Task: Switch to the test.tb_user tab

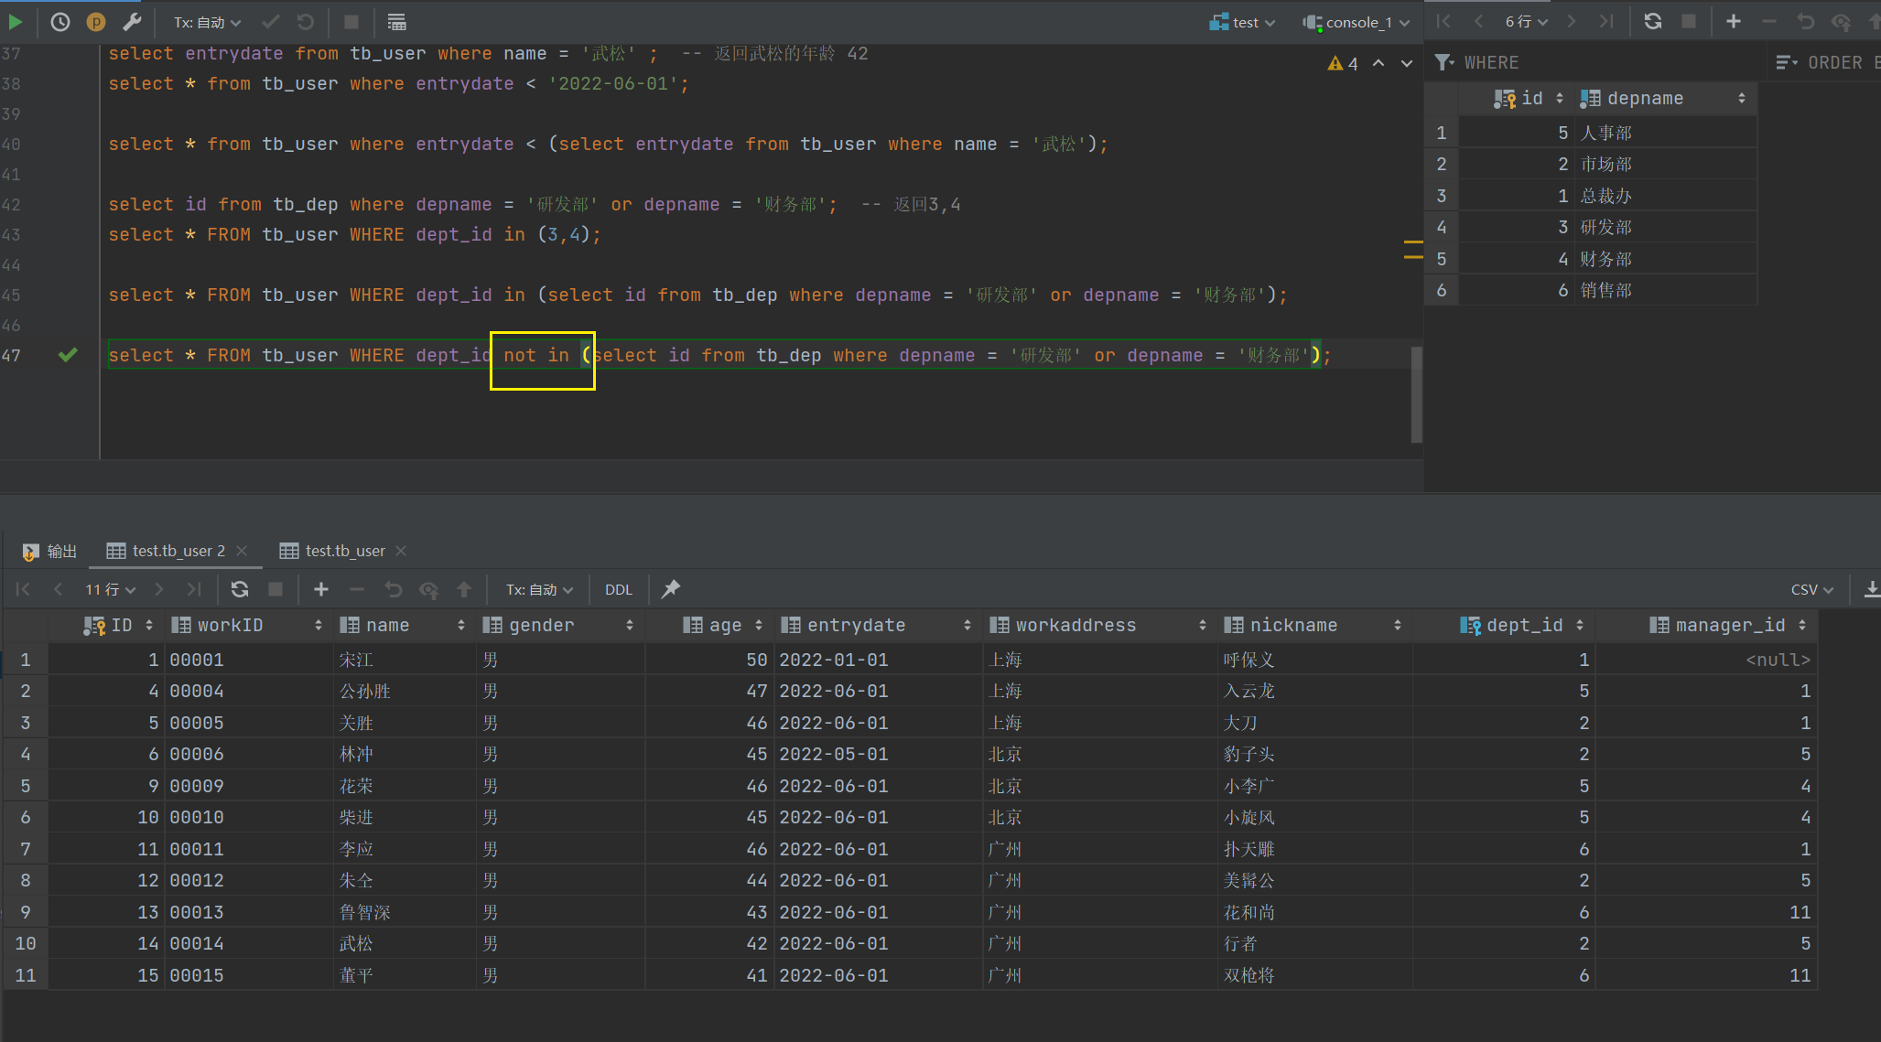Action: click(344, 551)
